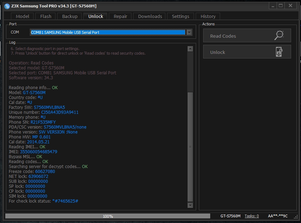
Task: Click the log scrollbar thumb
Action: click(x=190, y=147)
